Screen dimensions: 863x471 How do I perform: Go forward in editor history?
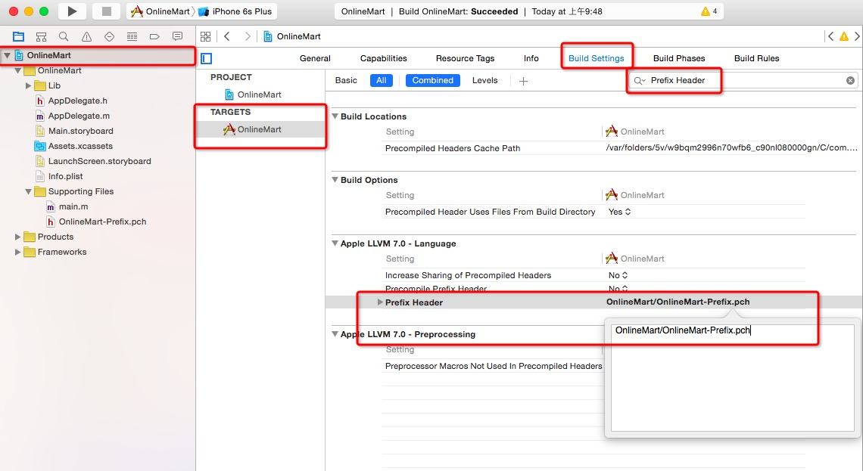pos(248,36)
